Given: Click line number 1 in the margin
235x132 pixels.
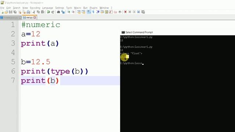Looking at the screenshot, I should 13,25.
